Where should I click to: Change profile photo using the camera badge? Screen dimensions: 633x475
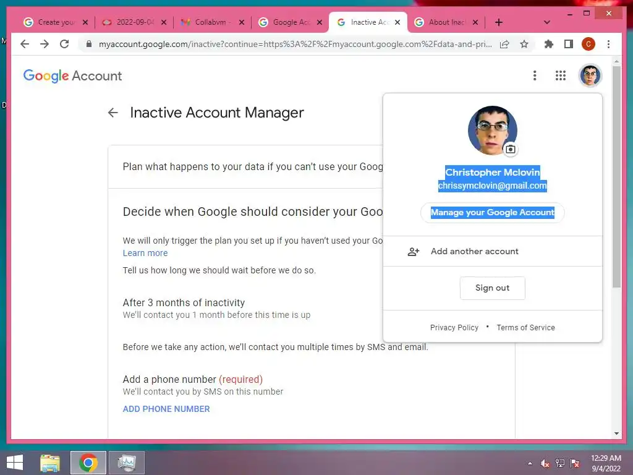pyautogui.click(x=510, y=149)
